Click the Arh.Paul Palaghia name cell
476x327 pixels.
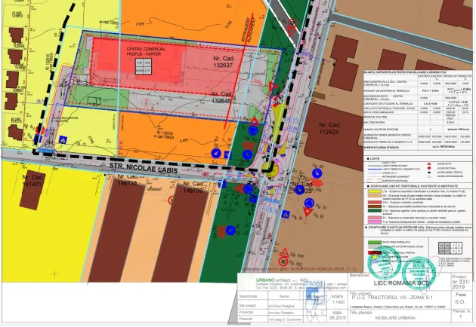tap(281, 306)
